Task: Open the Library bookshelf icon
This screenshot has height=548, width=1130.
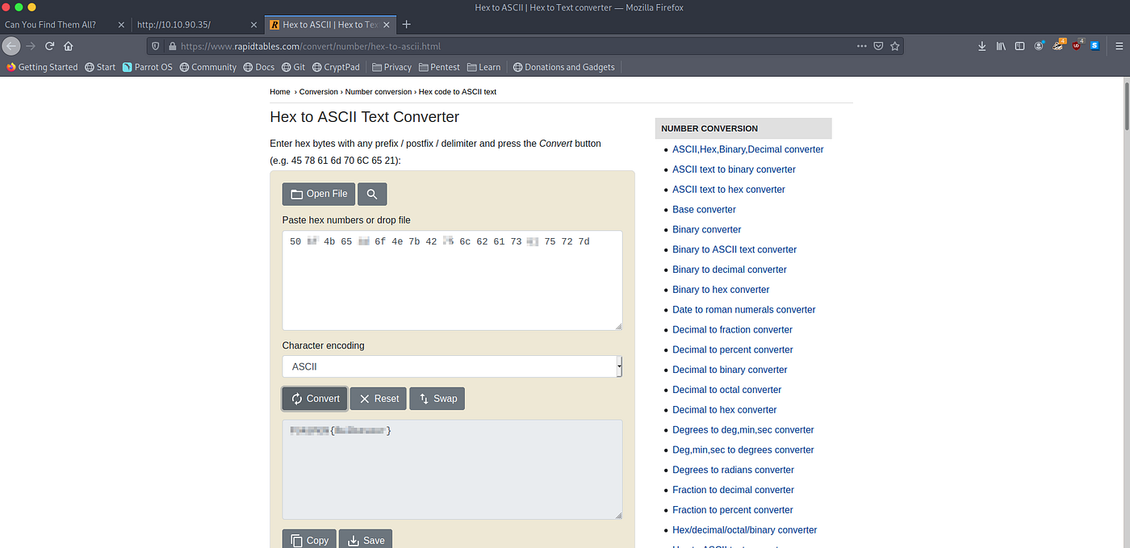Action: 1001,46
